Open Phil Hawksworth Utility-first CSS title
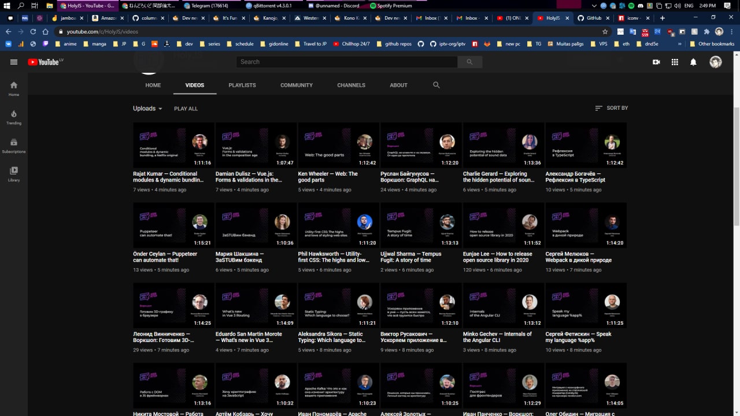Screen dimensions: 740x416 (333, 257)
